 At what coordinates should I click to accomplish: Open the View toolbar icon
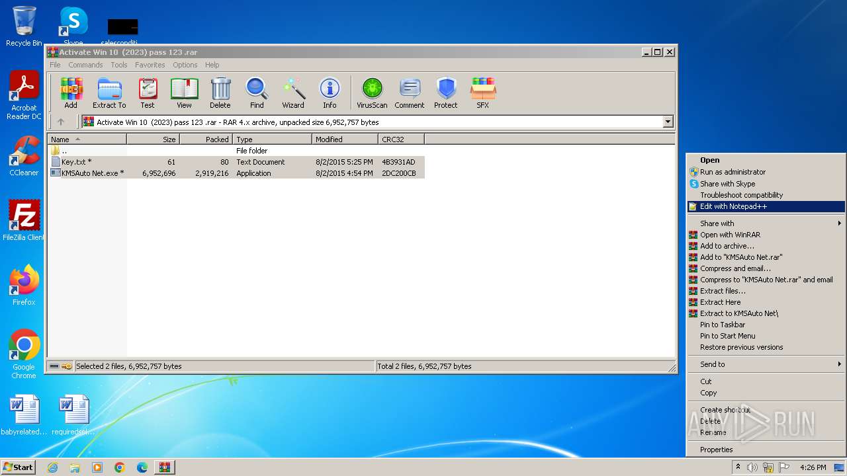point(184,93)
